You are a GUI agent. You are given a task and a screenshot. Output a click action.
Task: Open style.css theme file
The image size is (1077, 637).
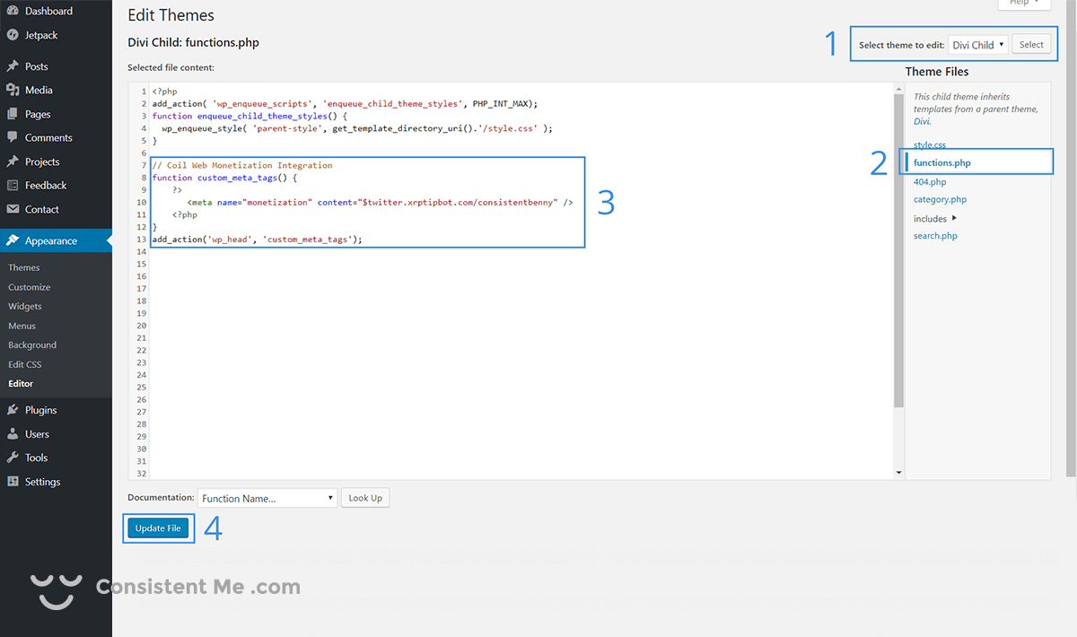click(x=930, y=144)
